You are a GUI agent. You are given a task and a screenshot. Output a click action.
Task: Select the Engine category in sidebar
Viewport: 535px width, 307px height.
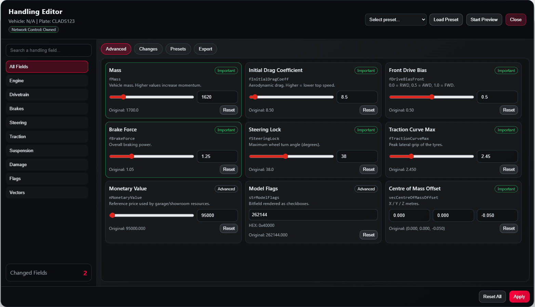pos(47,81)
